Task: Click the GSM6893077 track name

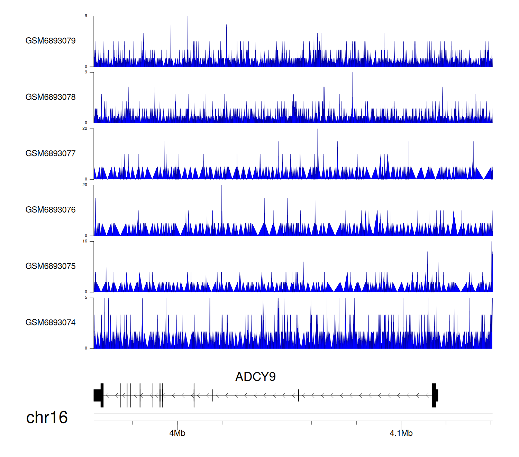Action: coord(51,154)
